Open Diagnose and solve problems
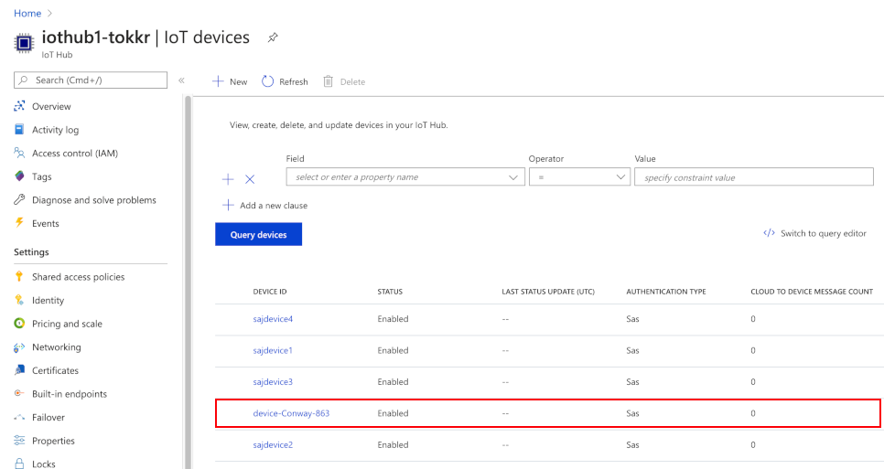The height and width of the screenshot is (469, 884). pyautogui.click(x=94, y=200)
